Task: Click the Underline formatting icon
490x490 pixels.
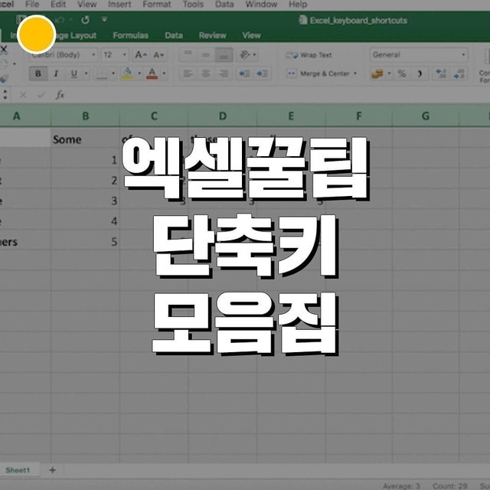Action: click(74, 74)
